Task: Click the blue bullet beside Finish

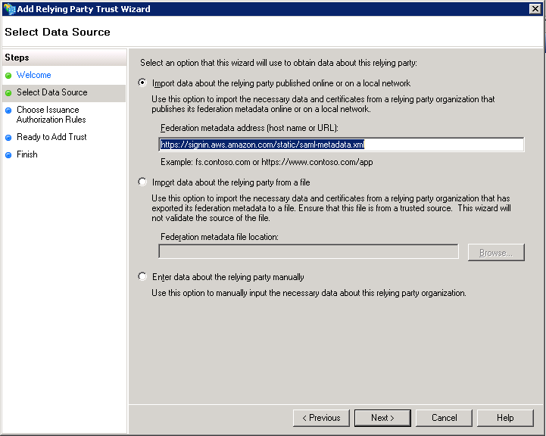Action: click(x=8, y=155)
